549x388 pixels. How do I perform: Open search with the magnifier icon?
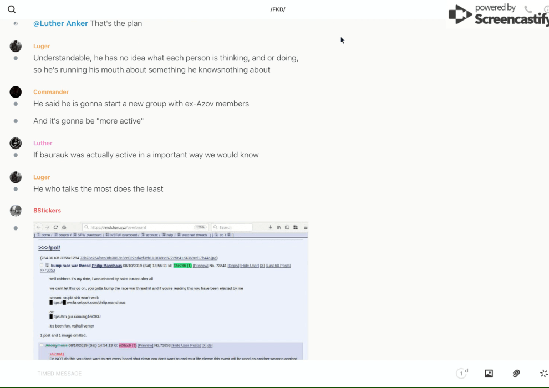tap(12, 9)
